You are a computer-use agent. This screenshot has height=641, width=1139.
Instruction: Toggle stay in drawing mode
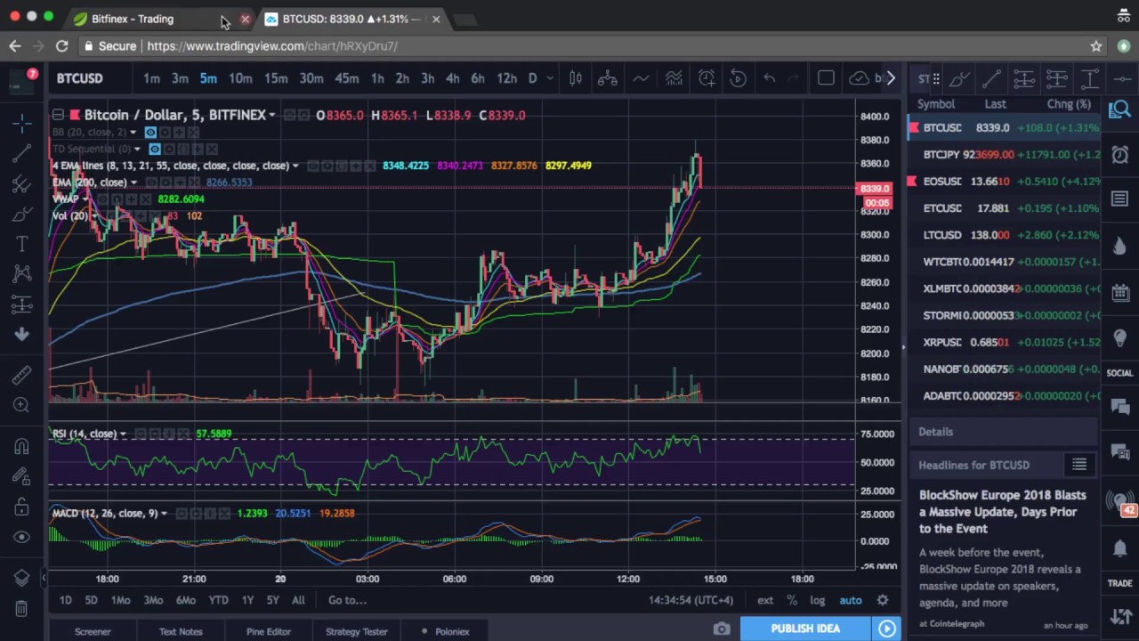point(21,477)
